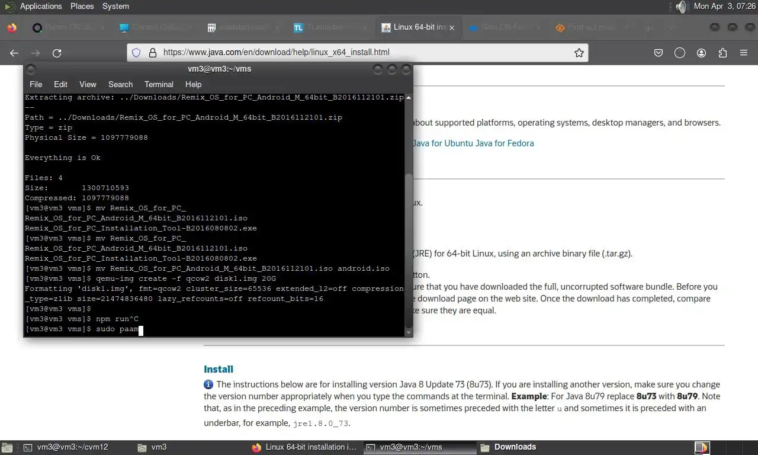Click the qemu-img create command line
The height and width of the screenshot is (455, 758).
pos(150,278)
